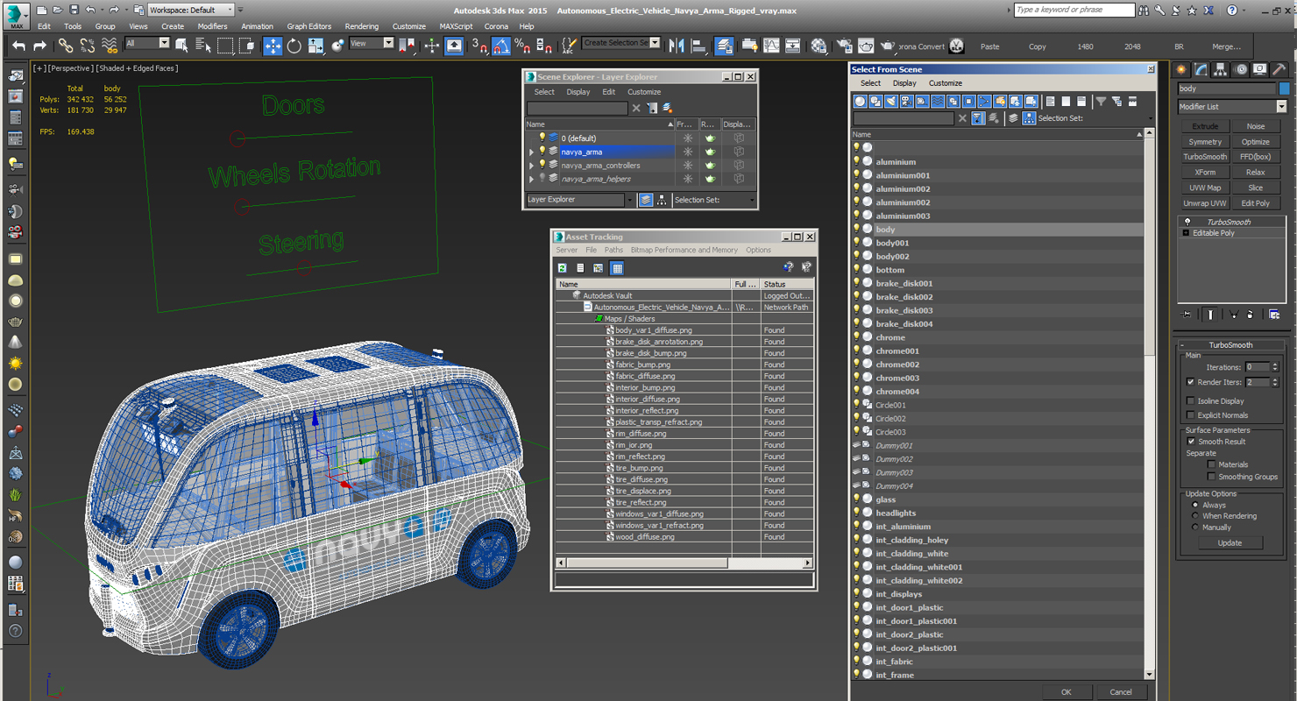Viewport: 1297px width, 701px height.
Task: Activate the Select and Link tool
Action: pos(66,46)
